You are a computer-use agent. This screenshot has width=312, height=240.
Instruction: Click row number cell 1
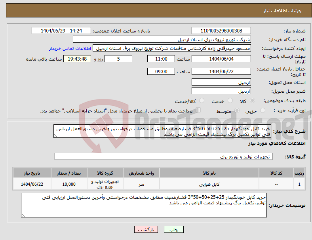tap(299, 184)
